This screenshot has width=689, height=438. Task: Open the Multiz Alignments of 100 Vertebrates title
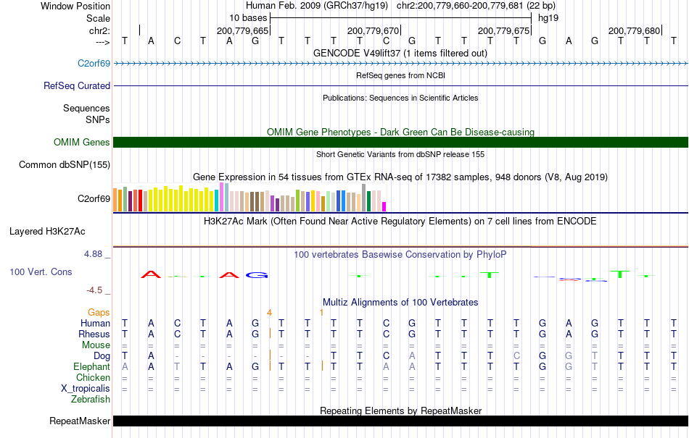pos(400,302)
